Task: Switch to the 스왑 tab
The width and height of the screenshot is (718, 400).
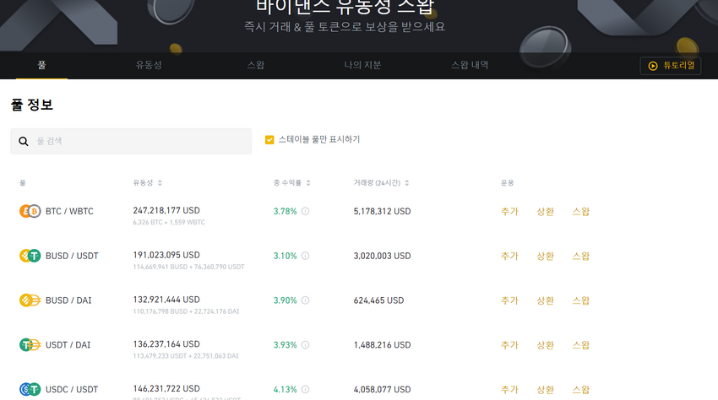Action: click(x=255, y=65)
